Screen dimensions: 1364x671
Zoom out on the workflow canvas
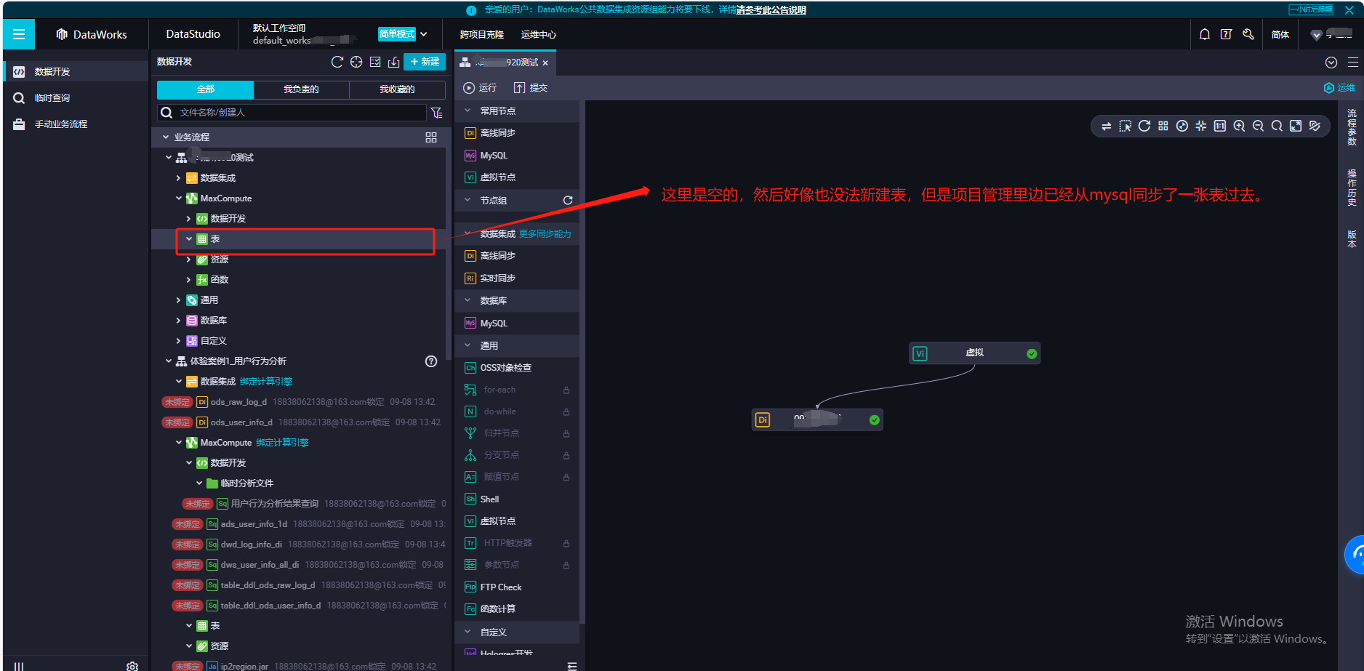[x=1258, y=126]
